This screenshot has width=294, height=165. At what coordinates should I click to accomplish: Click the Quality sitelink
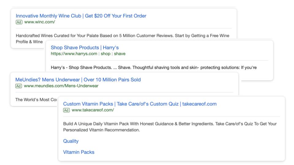[x=71, y=141]
